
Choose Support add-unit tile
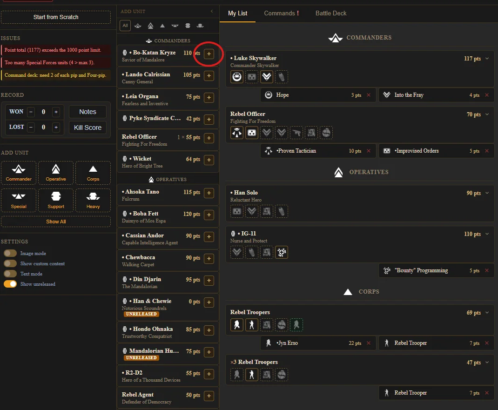(56, 200)
